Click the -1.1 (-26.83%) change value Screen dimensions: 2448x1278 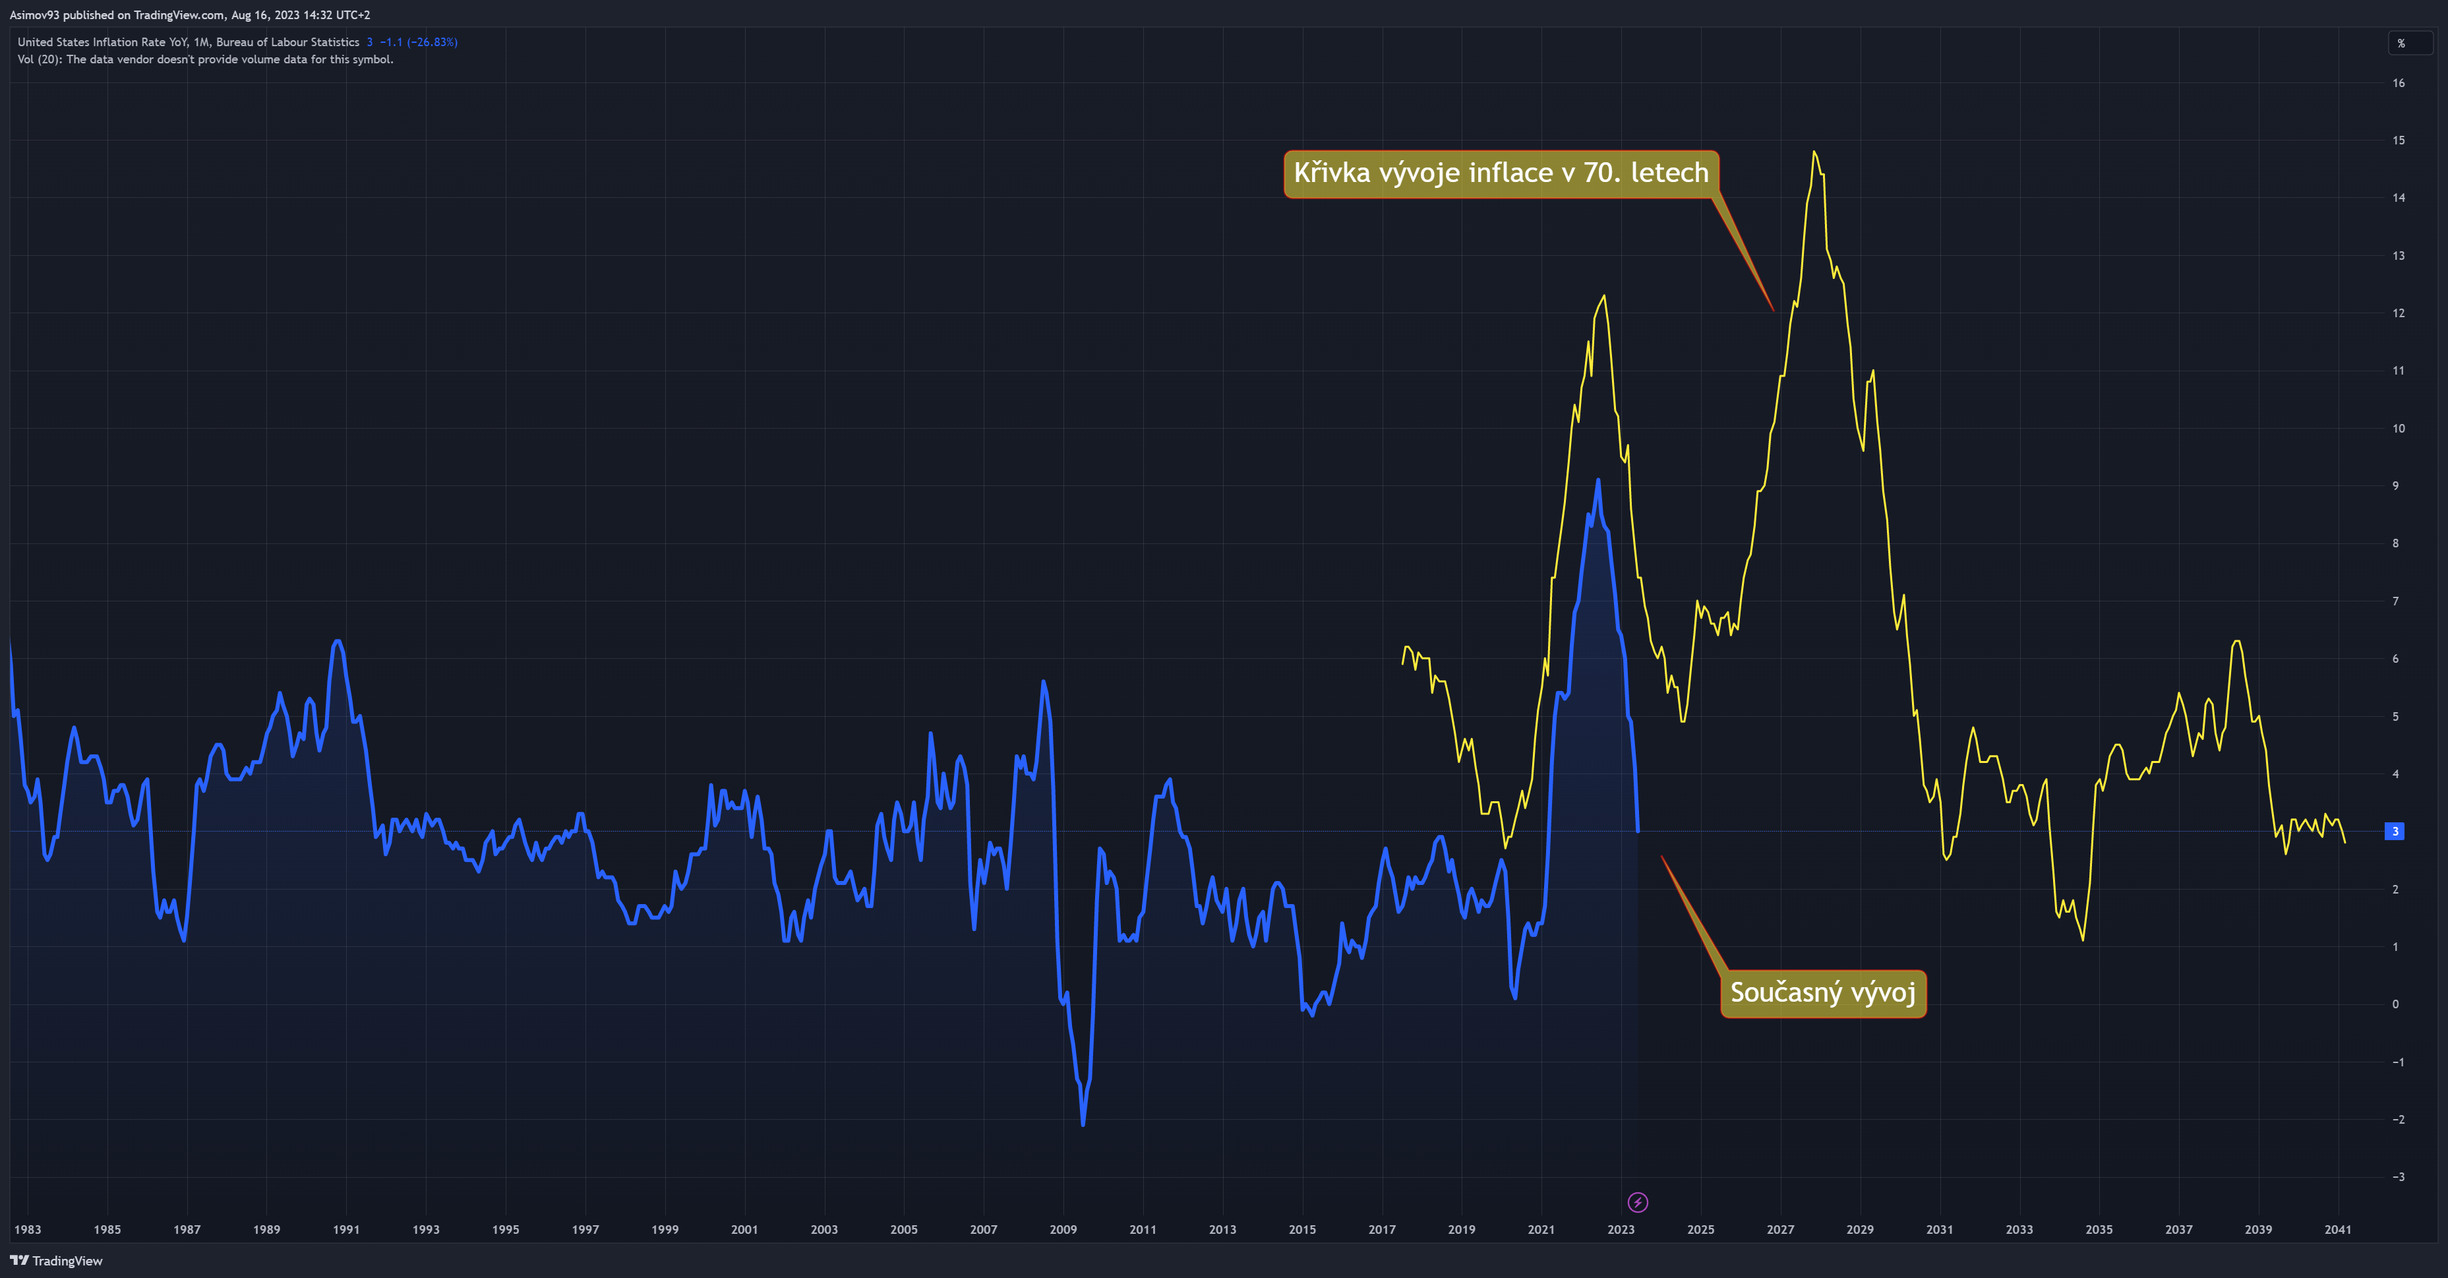click(418, 42)
